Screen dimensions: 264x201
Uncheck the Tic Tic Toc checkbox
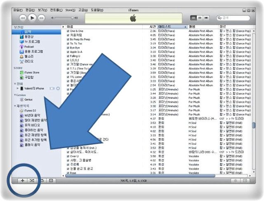pos(68,43)
